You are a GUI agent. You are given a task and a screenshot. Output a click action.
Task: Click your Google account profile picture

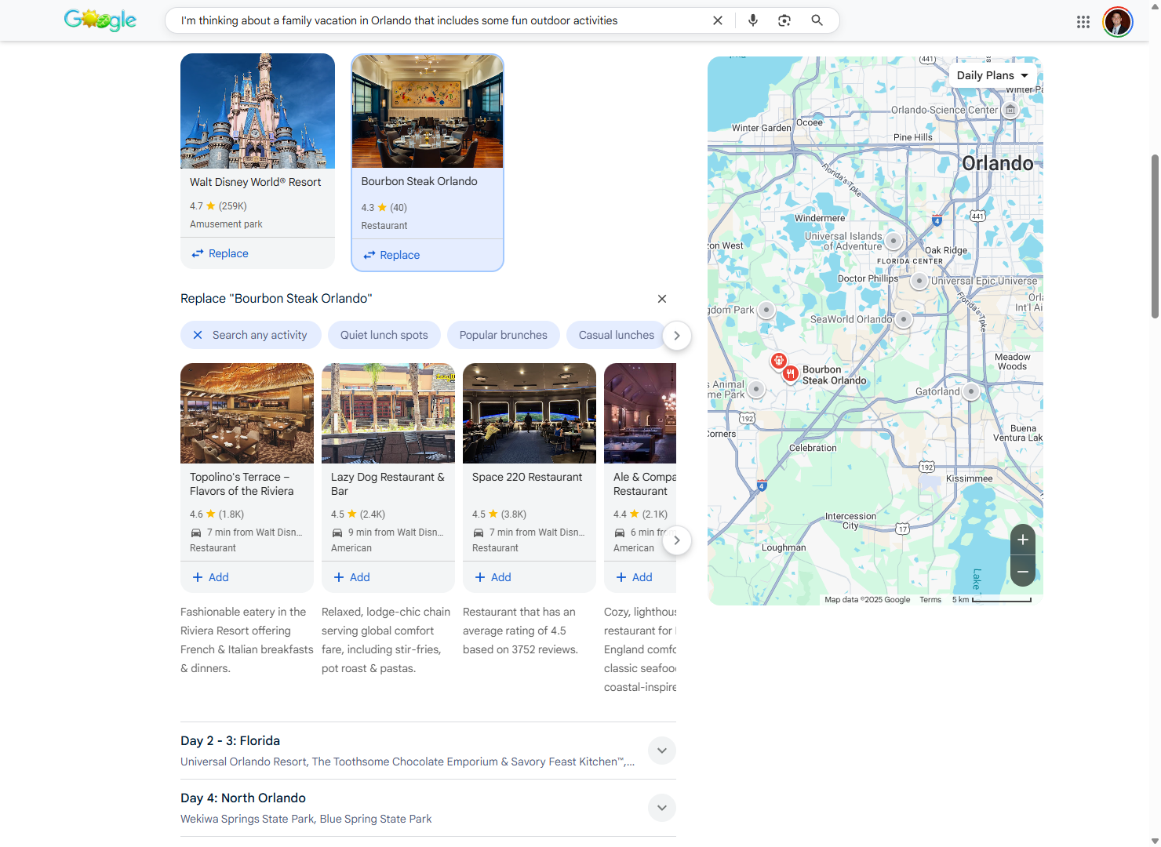click(1117, 21)
